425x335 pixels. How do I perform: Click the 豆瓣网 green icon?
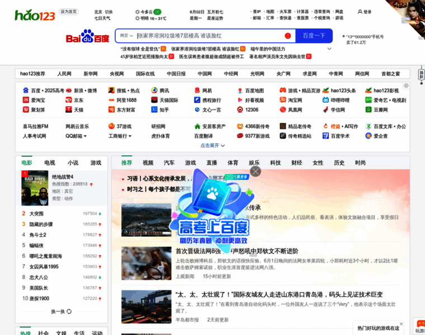coord(369,109)
